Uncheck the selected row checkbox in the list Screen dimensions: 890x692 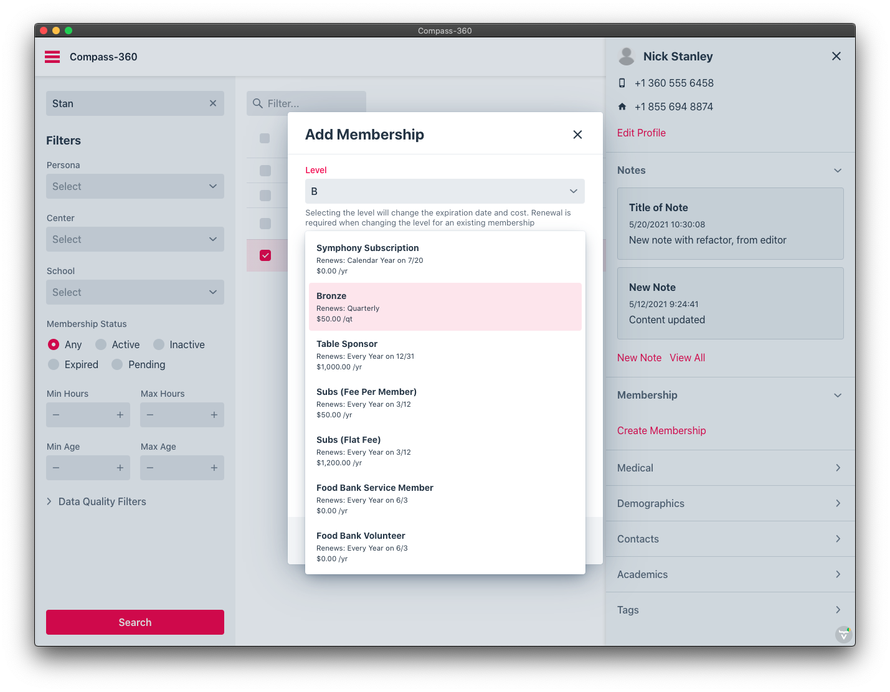266,255
